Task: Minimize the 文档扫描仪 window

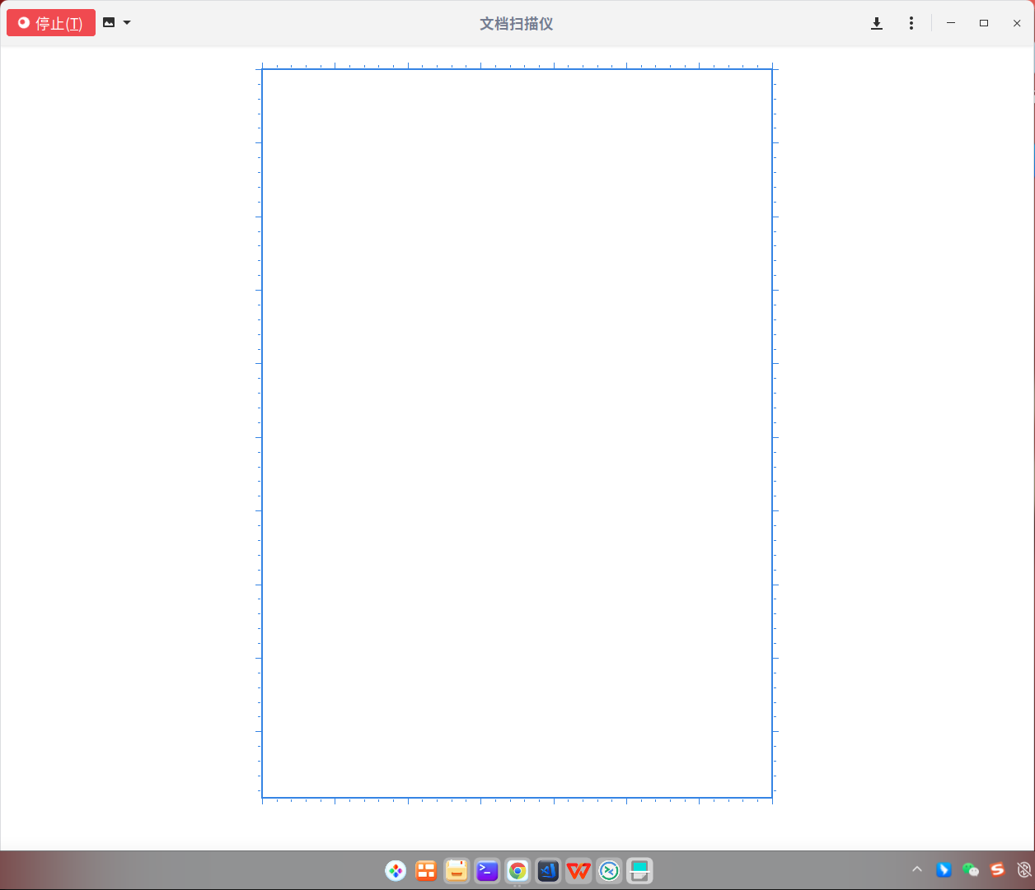Action: point(951,23)
